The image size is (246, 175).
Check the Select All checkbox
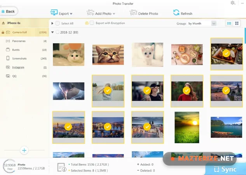58,23
